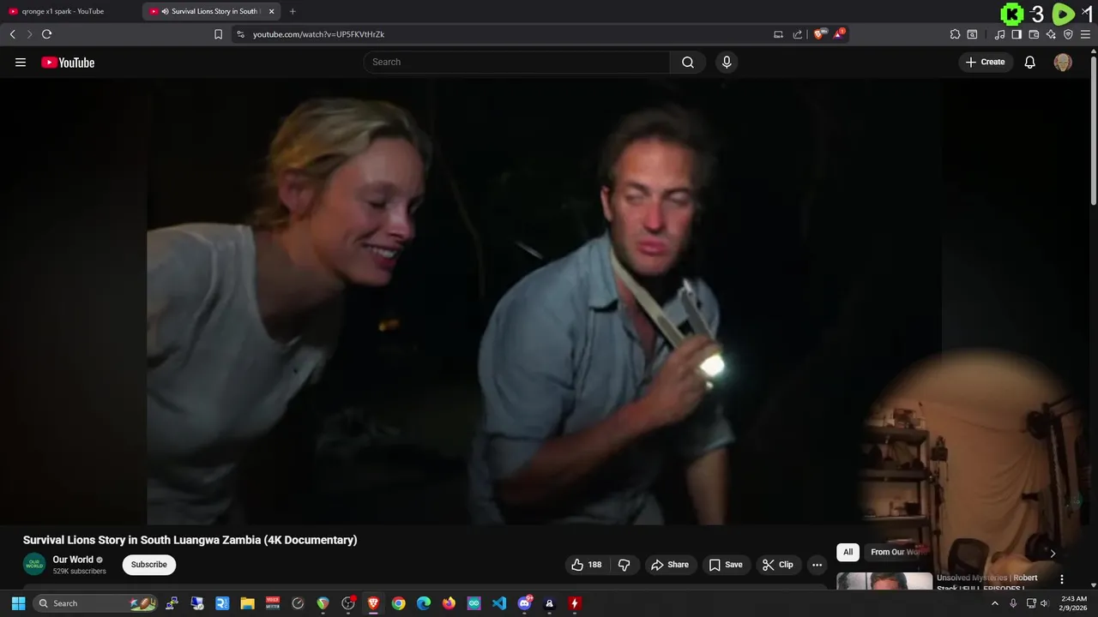This screenshot has width=1098, height=617.
Task: Open Visual Studio Code from the taskbar
Action: (x=499, y=603)
